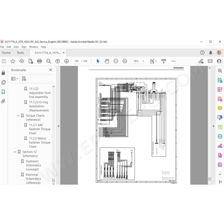Screen dimensions: 224x224
Task: Close the 31211774_A_1075 document tab
Action: pyautogui.click(x=64, y=53)
